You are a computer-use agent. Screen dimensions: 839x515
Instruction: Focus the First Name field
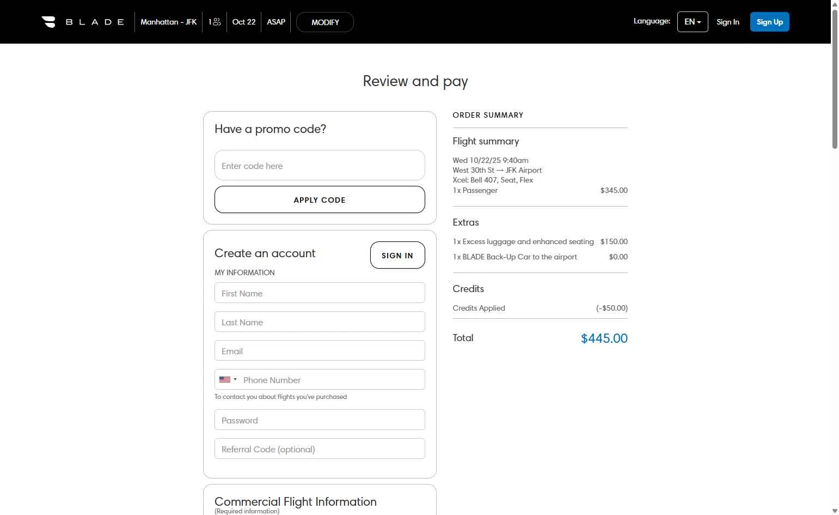tap(320, 293)
